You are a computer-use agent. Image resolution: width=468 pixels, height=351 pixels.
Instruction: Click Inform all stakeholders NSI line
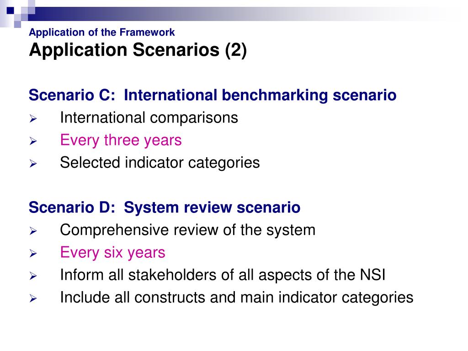click(223, 275)
